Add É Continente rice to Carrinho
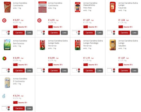Screen dimensions: 141x112 [19, 108]
